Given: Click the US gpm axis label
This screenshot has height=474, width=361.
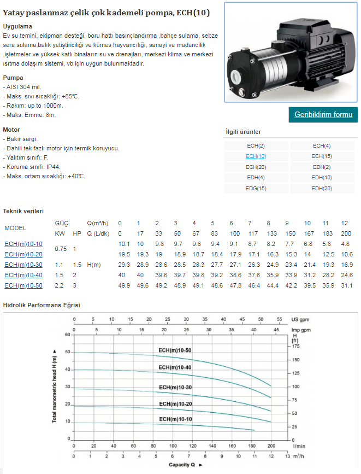Looking at the screenshot, I should [x=300, y=319].
